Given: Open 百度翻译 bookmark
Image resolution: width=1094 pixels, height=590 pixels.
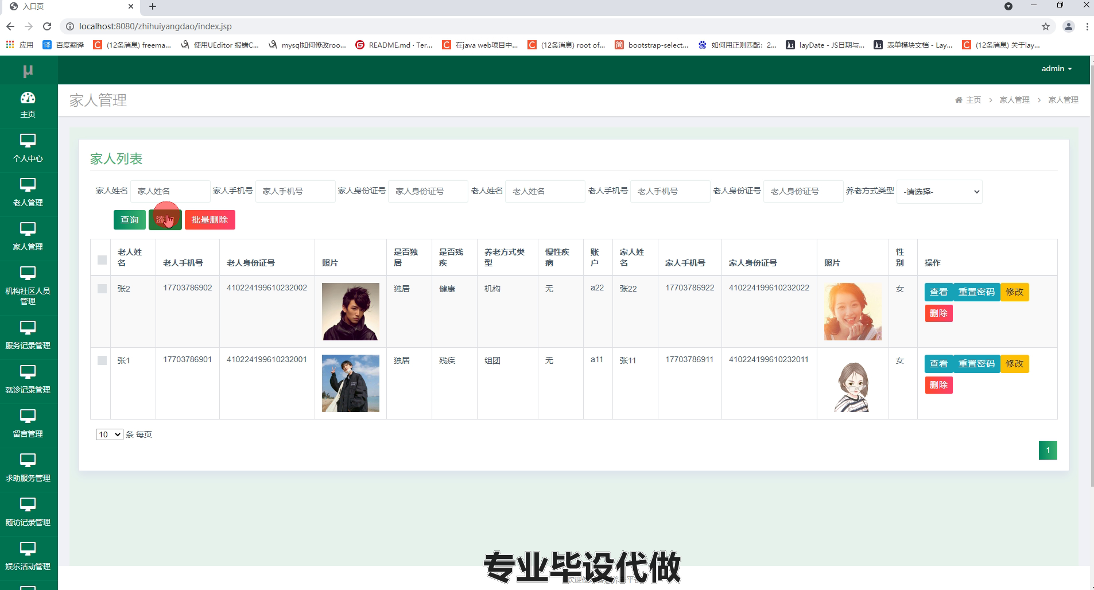Looking at the screenshot, I should tap(64, 45).
